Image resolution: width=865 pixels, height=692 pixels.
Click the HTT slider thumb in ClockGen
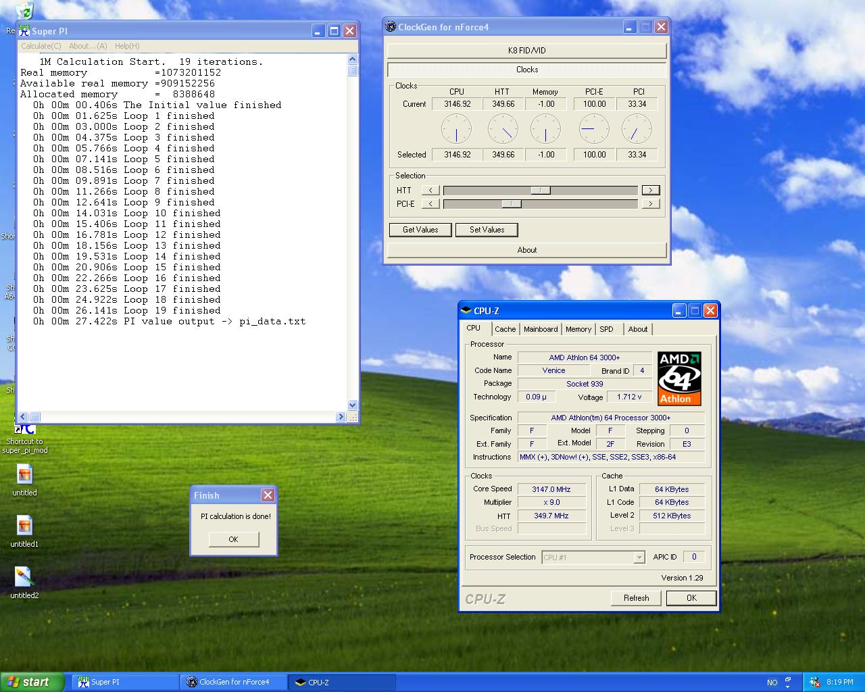pos(540,191)
